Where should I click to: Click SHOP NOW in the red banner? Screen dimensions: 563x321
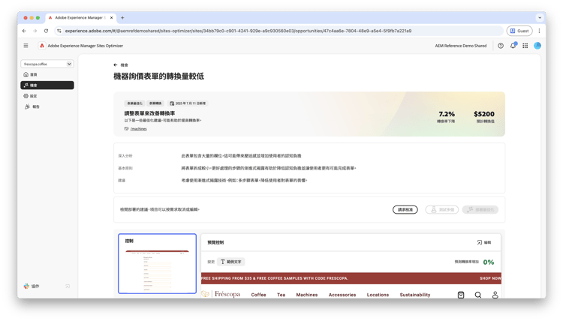click(490, 278)
